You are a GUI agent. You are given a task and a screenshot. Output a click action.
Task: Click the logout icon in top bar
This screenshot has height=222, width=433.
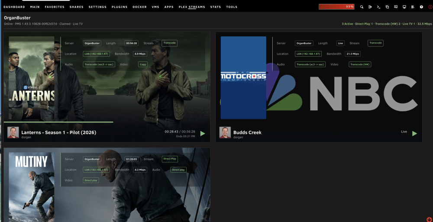pos(370,7)
